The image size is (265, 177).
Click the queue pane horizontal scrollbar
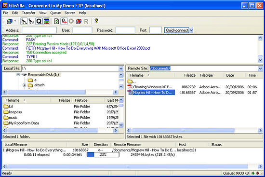coord(128,166)
